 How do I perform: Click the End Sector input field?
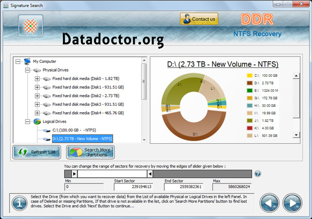[x=184, y=187]
